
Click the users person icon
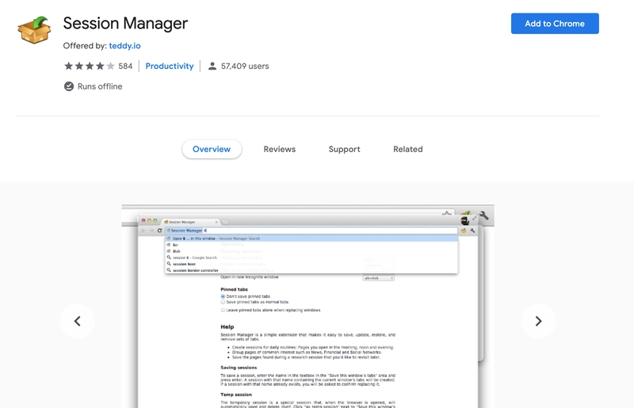pos(212,66)
